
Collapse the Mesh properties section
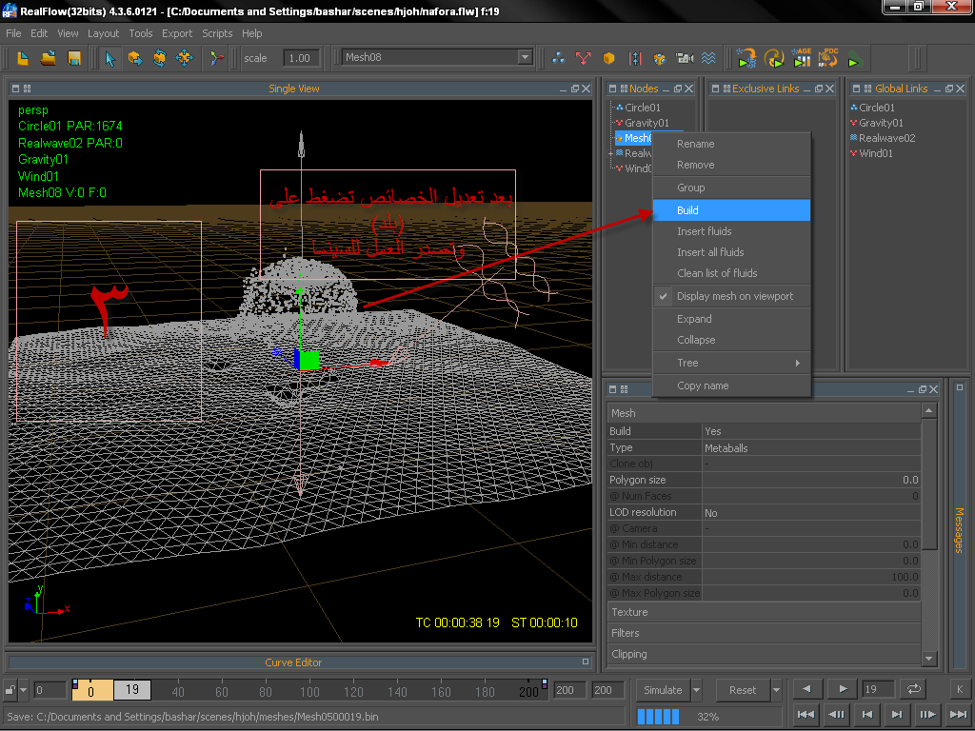tap(764, 413)
